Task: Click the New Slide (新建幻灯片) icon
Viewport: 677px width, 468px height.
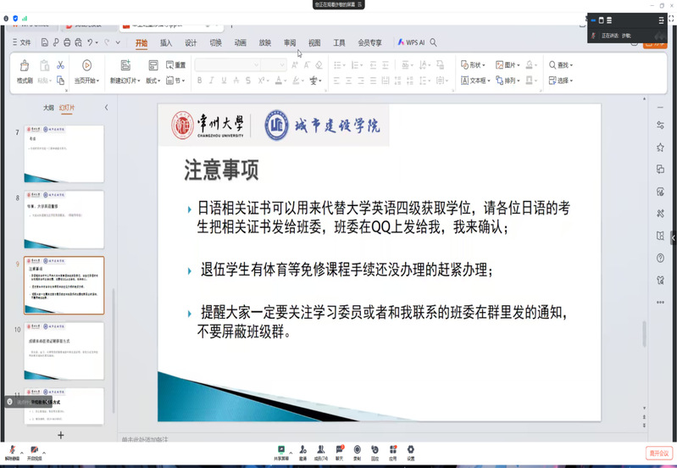Action: point(125,66)
